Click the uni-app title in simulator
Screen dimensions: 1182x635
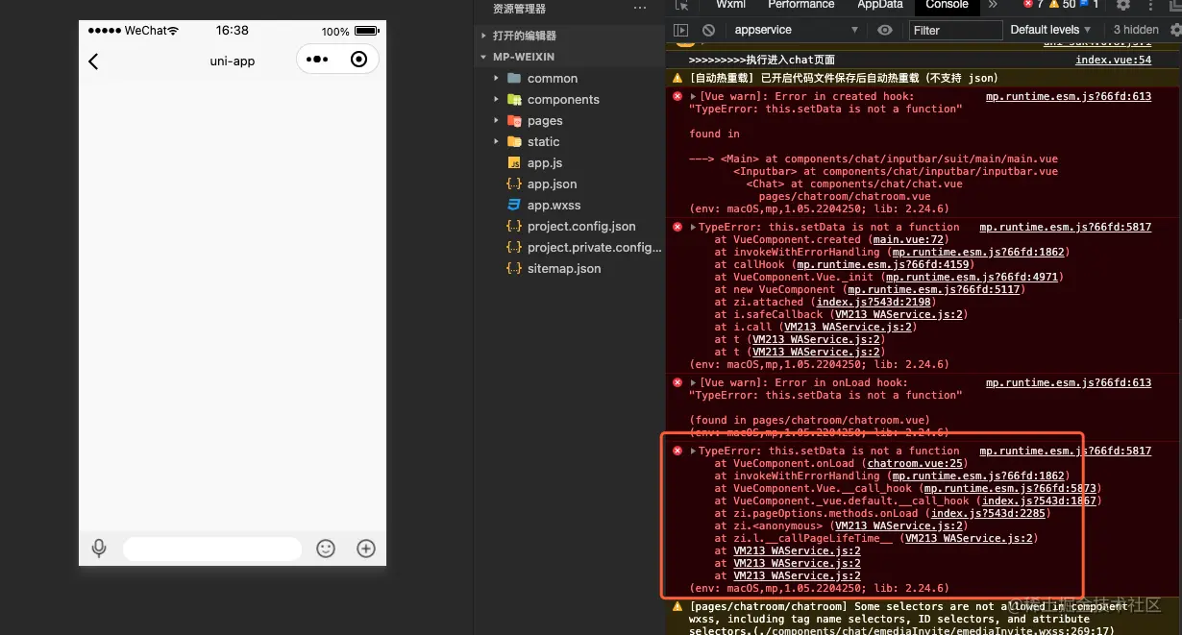coord(233,61)
